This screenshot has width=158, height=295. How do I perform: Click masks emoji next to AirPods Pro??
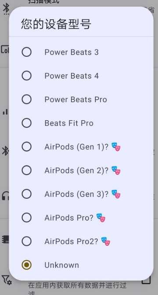pyautogui.click(x=101, y=218)
